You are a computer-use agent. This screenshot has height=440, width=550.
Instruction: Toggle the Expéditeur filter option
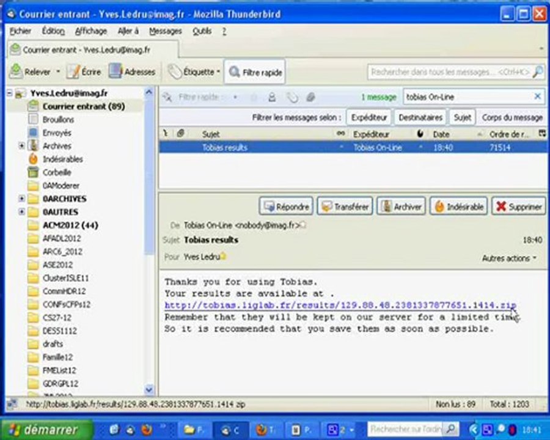click(x=369, y=117)
